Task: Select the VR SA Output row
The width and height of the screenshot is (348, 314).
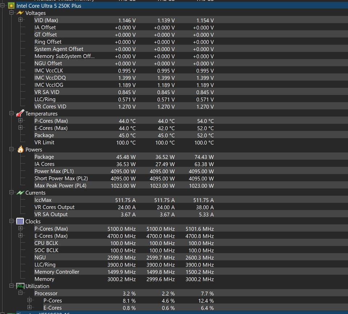Action: [191, 214]
